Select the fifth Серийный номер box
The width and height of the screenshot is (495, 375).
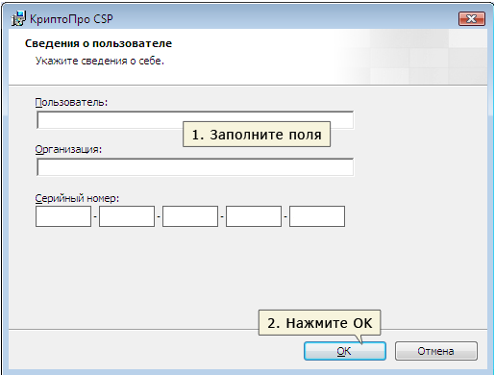(x=317, y=216)
